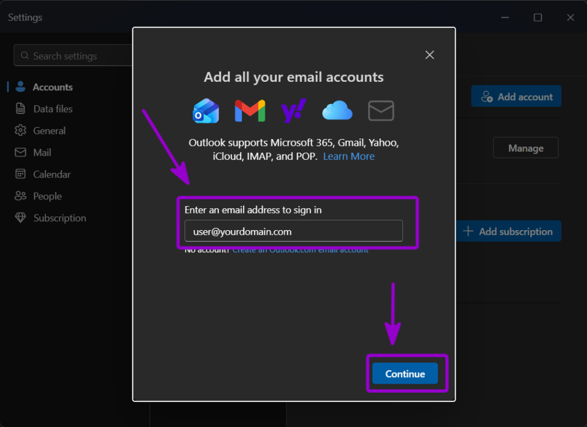This screenshot has height=427, width=587.
Task: Click the Calendar sidebar icon
Action: [21, 174]
